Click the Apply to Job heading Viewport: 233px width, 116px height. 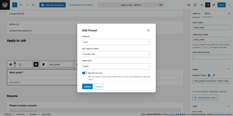point(16,41)
